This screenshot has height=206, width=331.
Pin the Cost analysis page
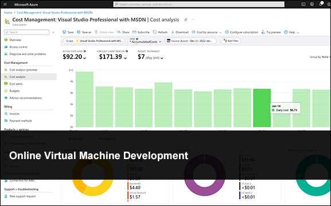(x=186, y=19)
